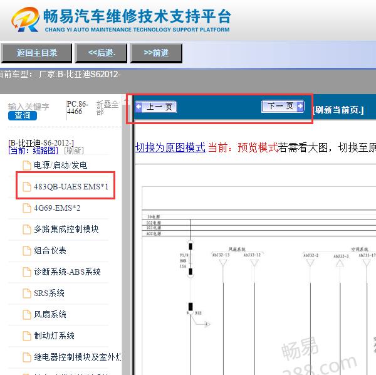This screenshot has height=375, width=376.
Task: Open the 多路集成控制模块 tree item
Action: 66,229
